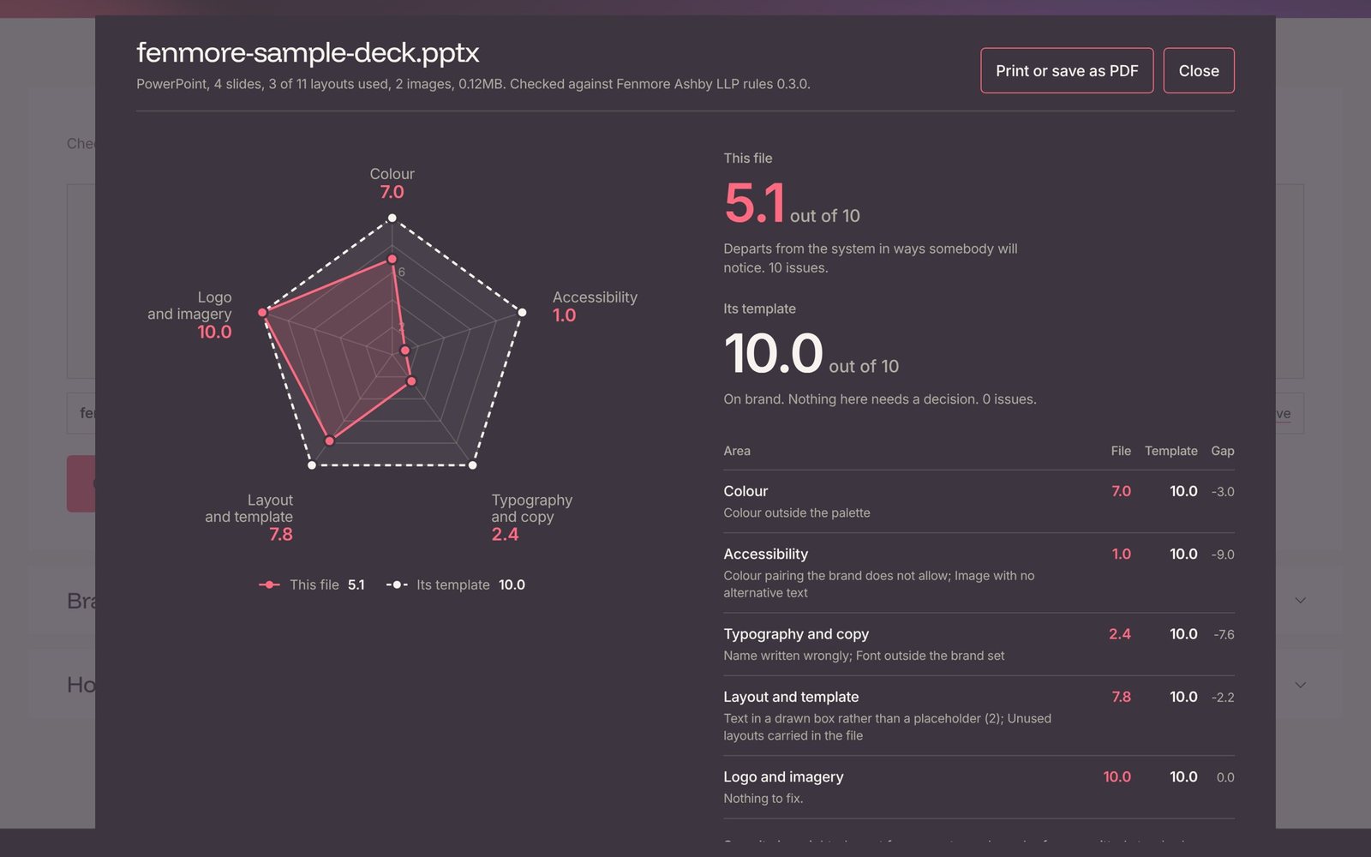Viewport: 1371px width, 857px height.
Task: Click the 5.1 out of 10 score
Action: click(x=792, y=204)
